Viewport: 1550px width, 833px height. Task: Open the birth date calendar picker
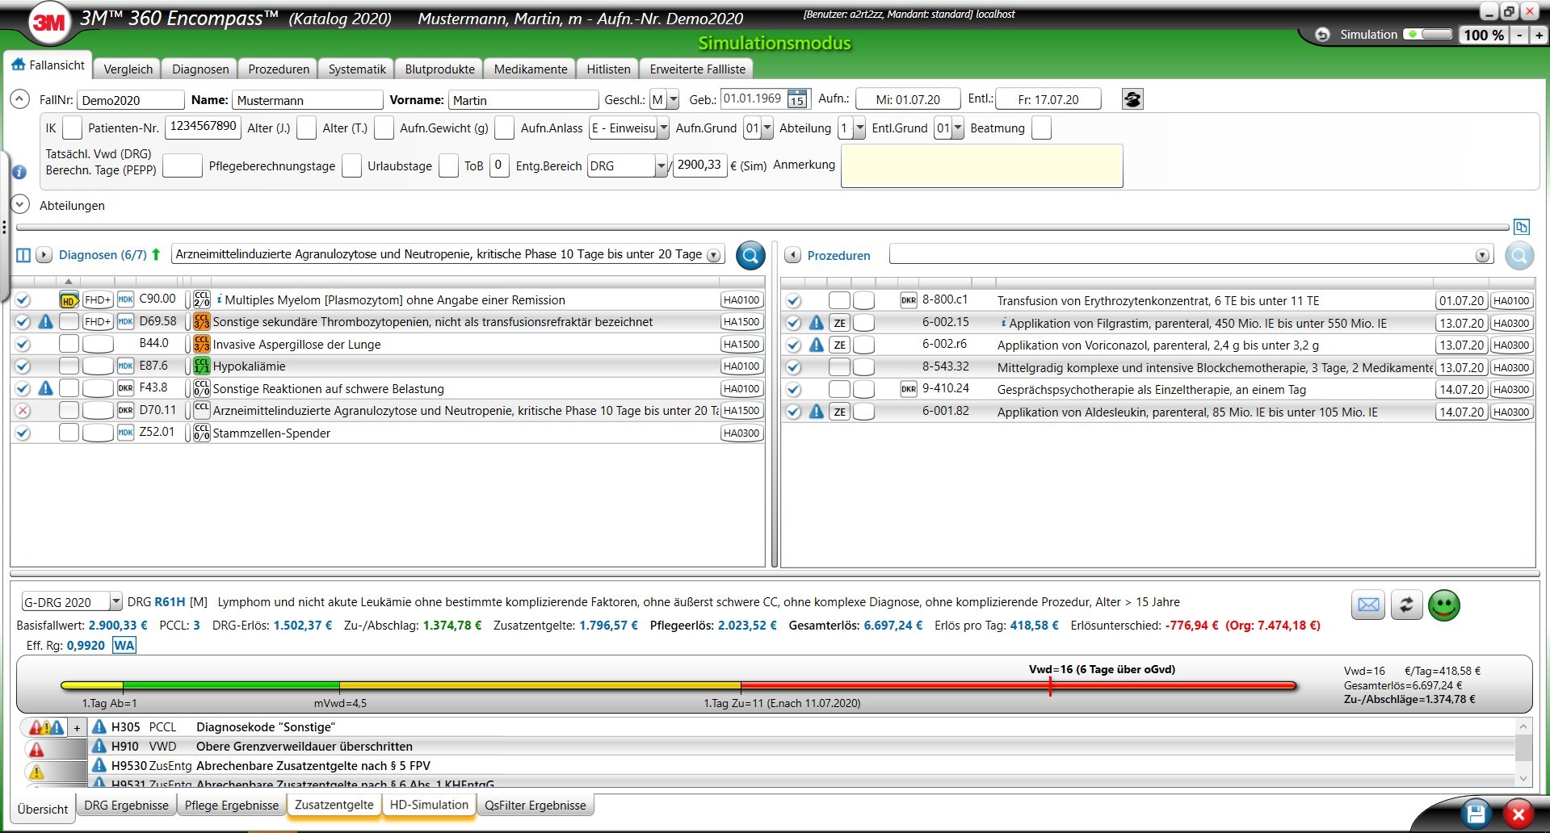(x=797, y=99)
